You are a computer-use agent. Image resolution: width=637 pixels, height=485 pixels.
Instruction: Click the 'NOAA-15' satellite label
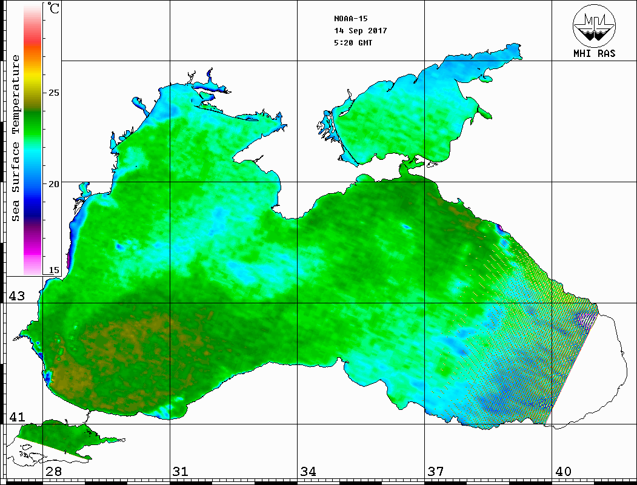350,19
